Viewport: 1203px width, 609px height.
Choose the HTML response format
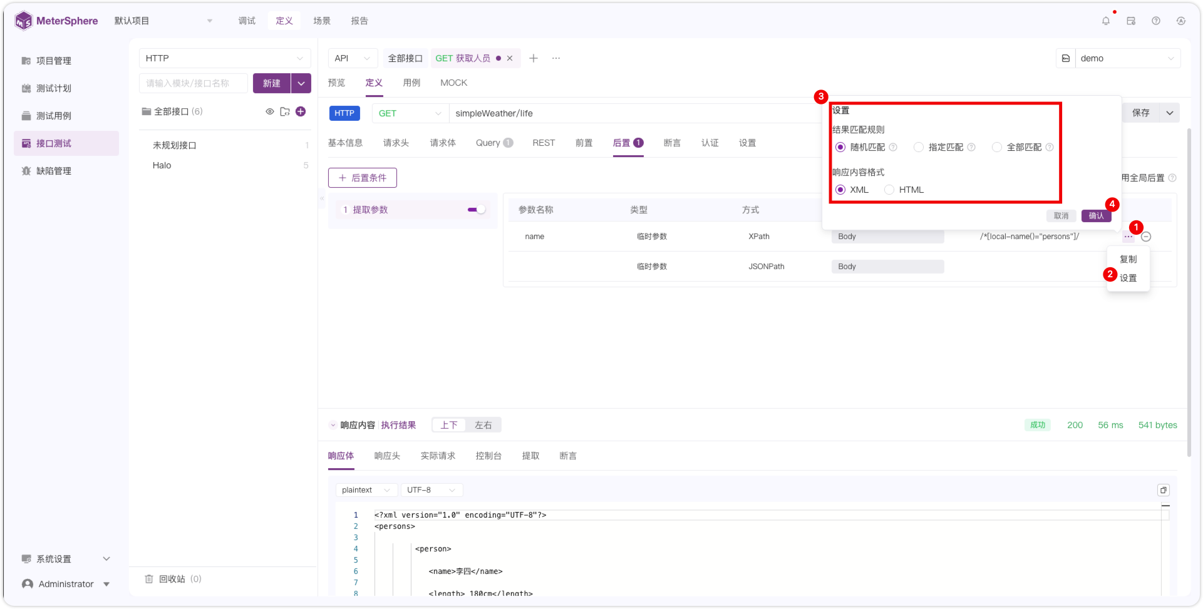pos(889,190)
